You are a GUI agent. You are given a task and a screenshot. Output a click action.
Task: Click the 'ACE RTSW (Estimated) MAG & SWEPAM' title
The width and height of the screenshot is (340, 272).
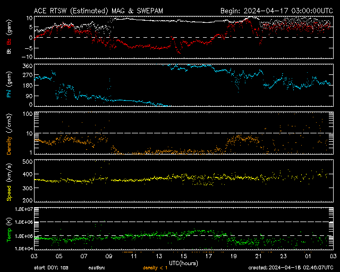[98, 11]
